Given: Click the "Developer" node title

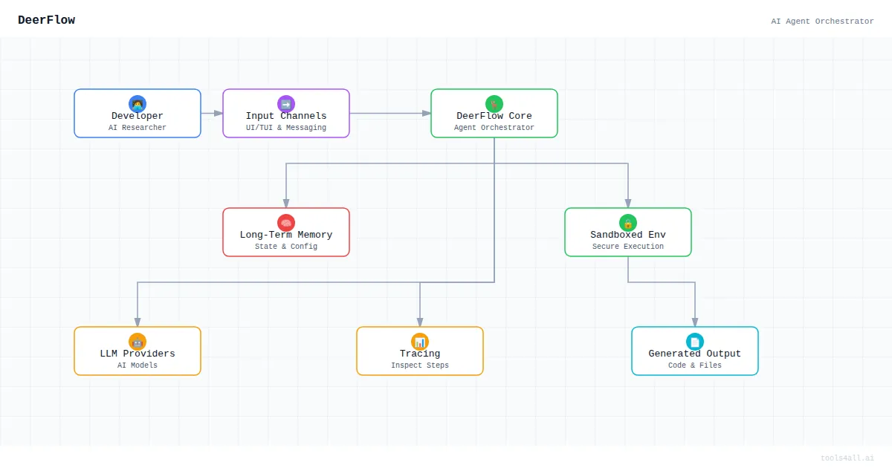Looking at the screenshot, I should 138,116.
